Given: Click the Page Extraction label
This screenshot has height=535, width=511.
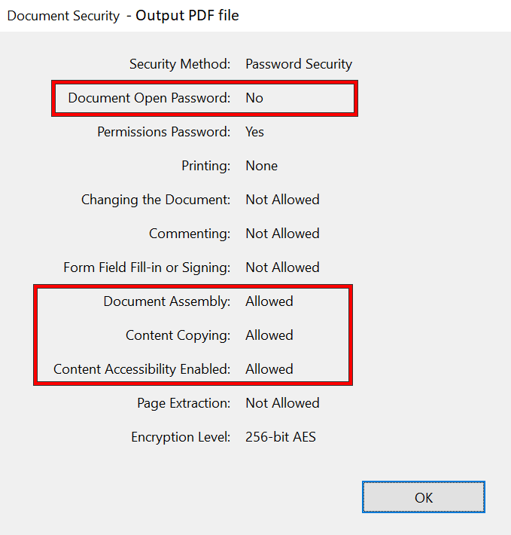Looking at the screenshot, I should point(184,403).
